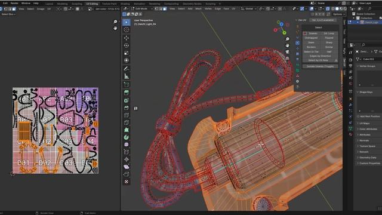The image size is (382, 215).
Task: Open the Window menu
Action: 26,3
